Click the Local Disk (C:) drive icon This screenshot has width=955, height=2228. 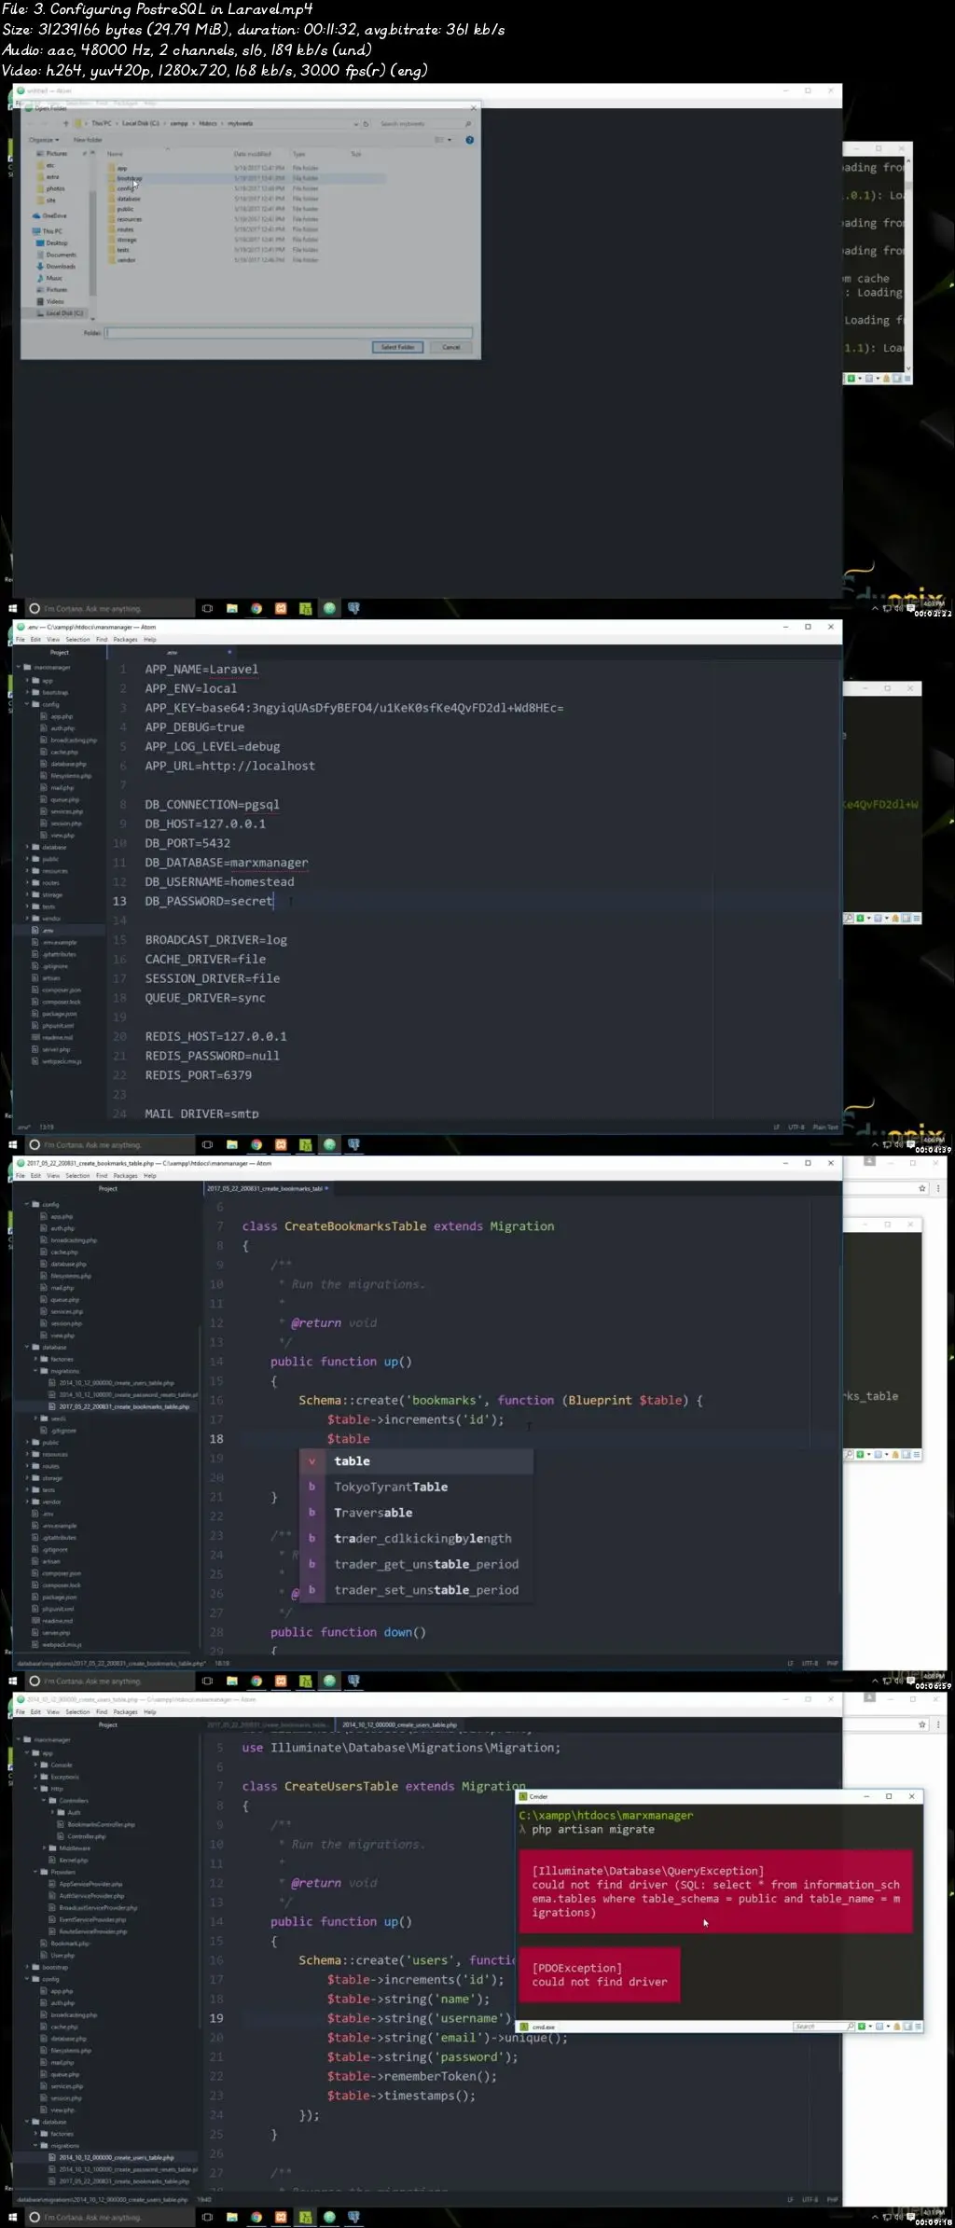click(x=40, y=313)
